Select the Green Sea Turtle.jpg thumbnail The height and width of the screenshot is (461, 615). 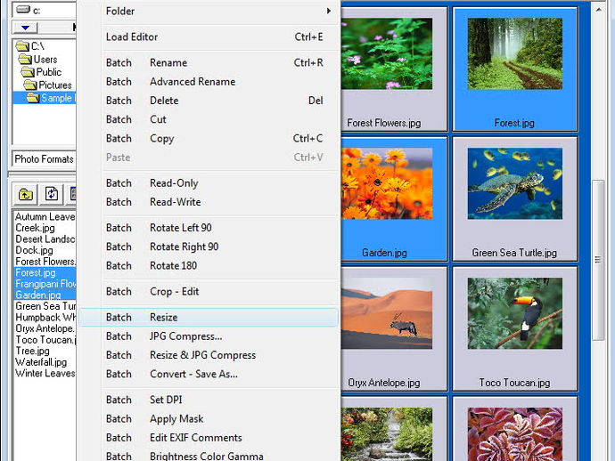pyautogui.click(x=514, y=199)
